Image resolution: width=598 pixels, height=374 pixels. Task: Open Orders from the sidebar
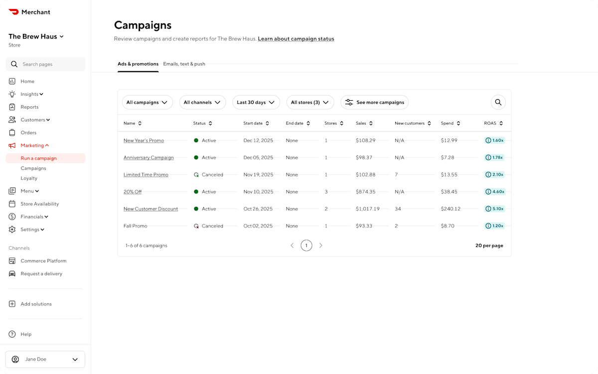pyautogui.click(x=27, y=132)
